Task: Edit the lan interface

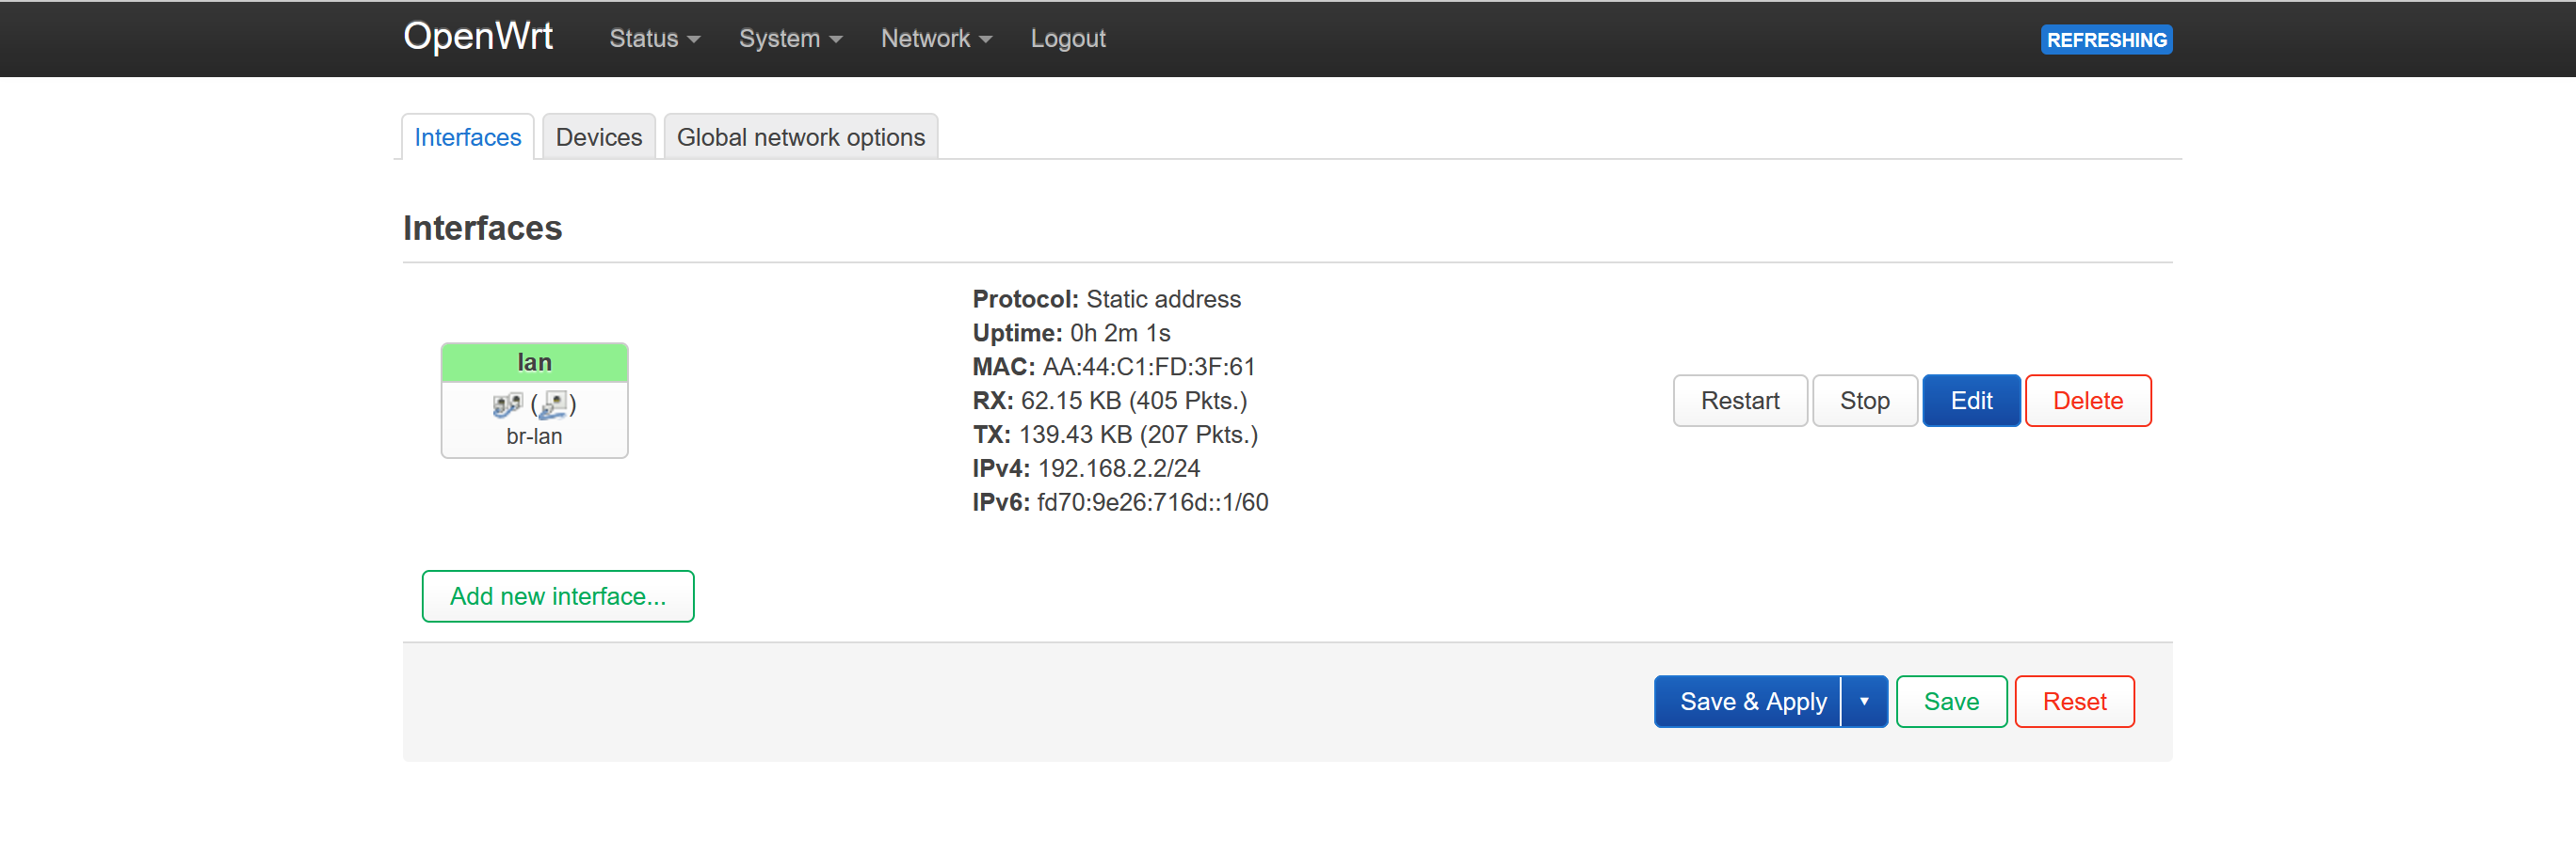Action: click(1970, 401)
